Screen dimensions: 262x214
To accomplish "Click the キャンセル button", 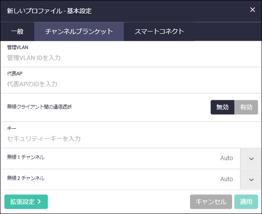I will [x=211, y=202].
